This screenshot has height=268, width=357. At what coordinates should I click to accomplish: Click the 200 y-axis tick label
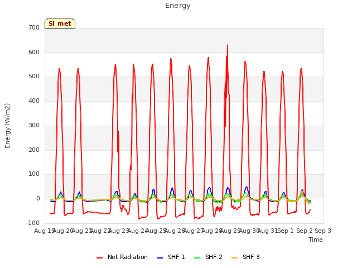[x=34, y=150]
